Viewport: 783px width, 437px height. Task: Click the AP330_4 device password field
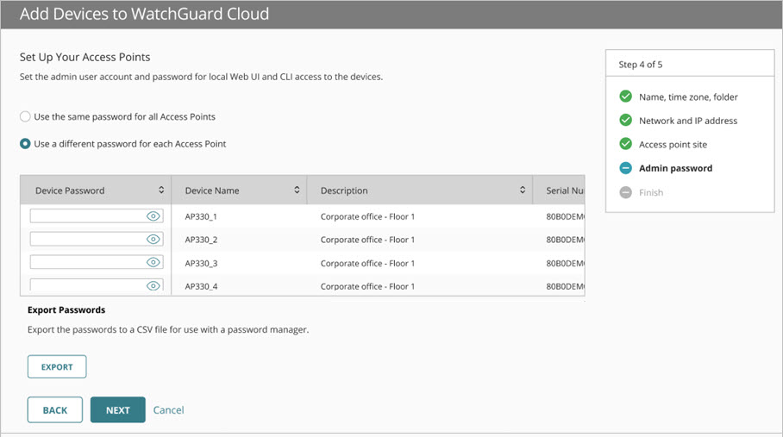click(x=97, y=284)
